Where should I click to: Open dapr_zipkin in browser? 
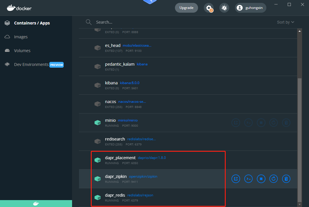click(236, 179)
